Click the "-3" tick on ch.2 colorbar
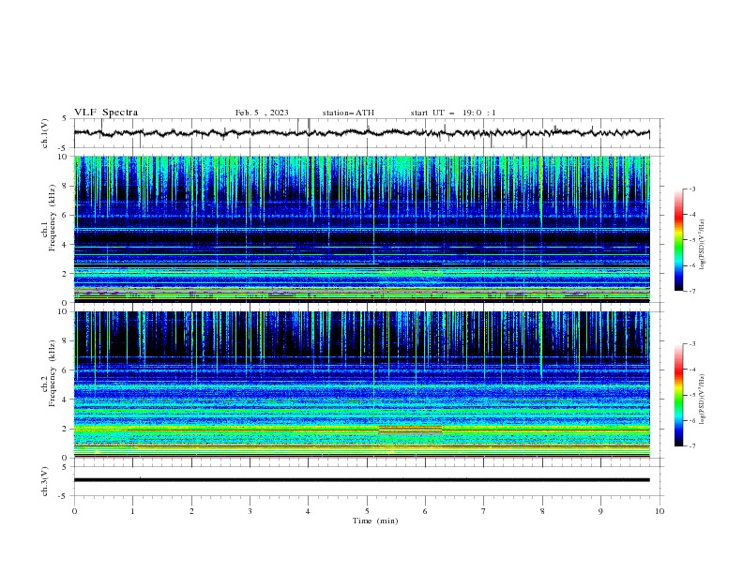 (x=692, y=344)
